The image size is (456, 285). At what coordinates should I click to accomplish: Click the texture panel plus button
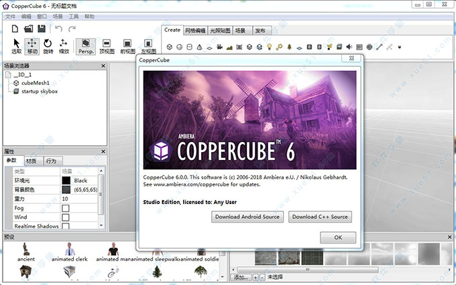pyautogui.click(x=255, y=278)
